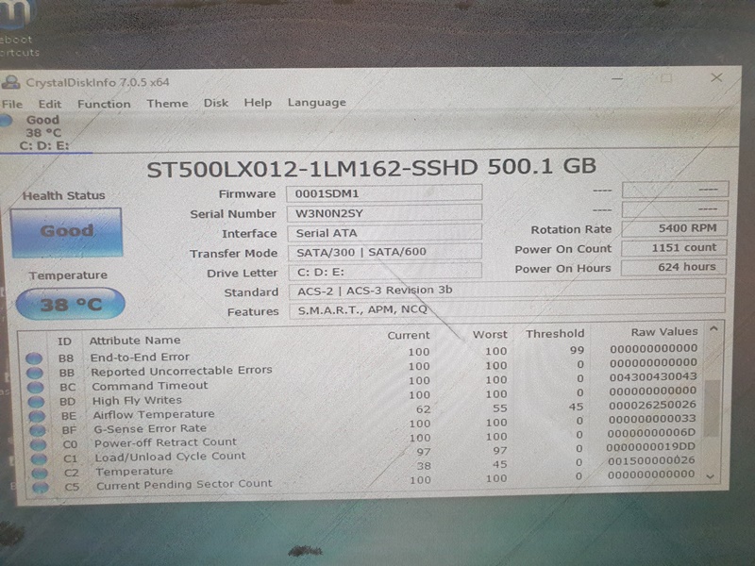Click the Rotation Rate value 5400 RPM

click(x=674, y=228)
